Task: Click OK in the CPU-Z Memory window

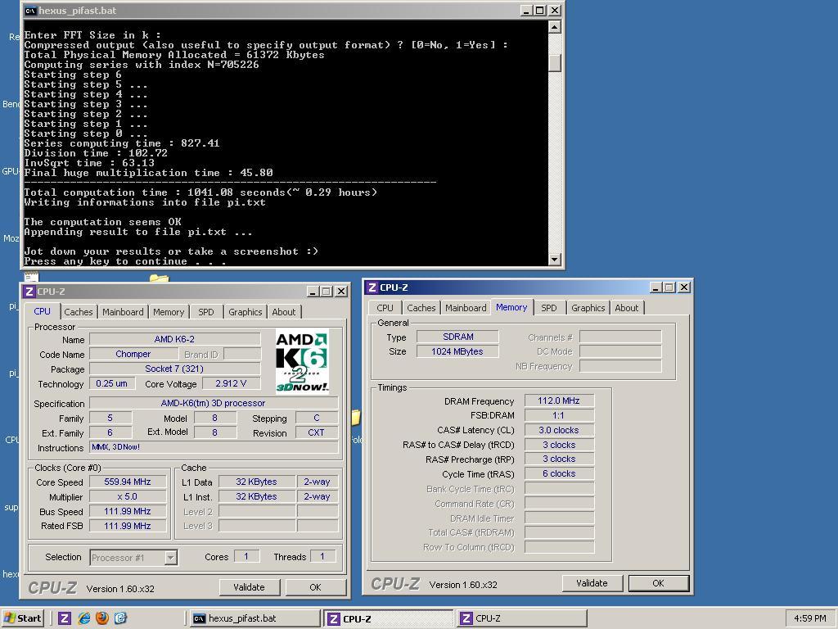Action: (x=659, y=583)
